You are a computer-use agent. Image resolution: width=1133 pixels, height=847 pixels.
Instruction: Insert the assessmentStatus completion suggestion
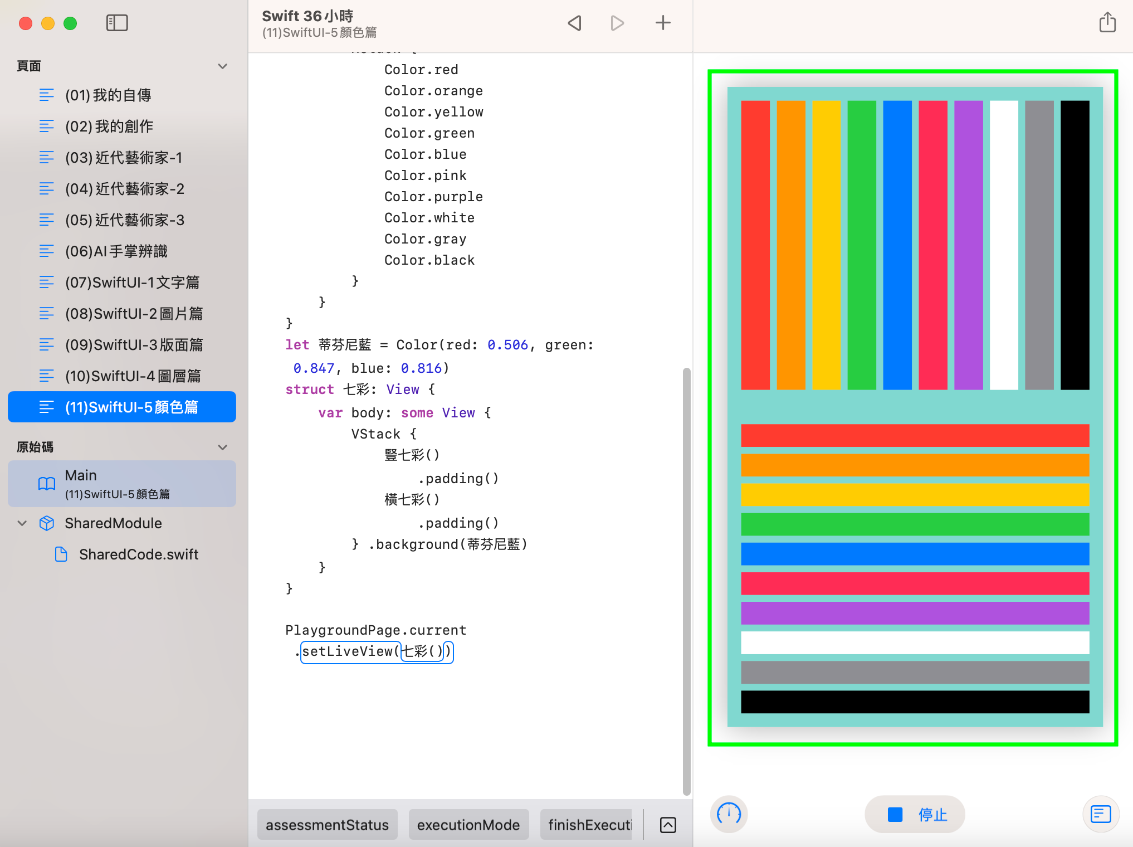[x=327, y=825]
